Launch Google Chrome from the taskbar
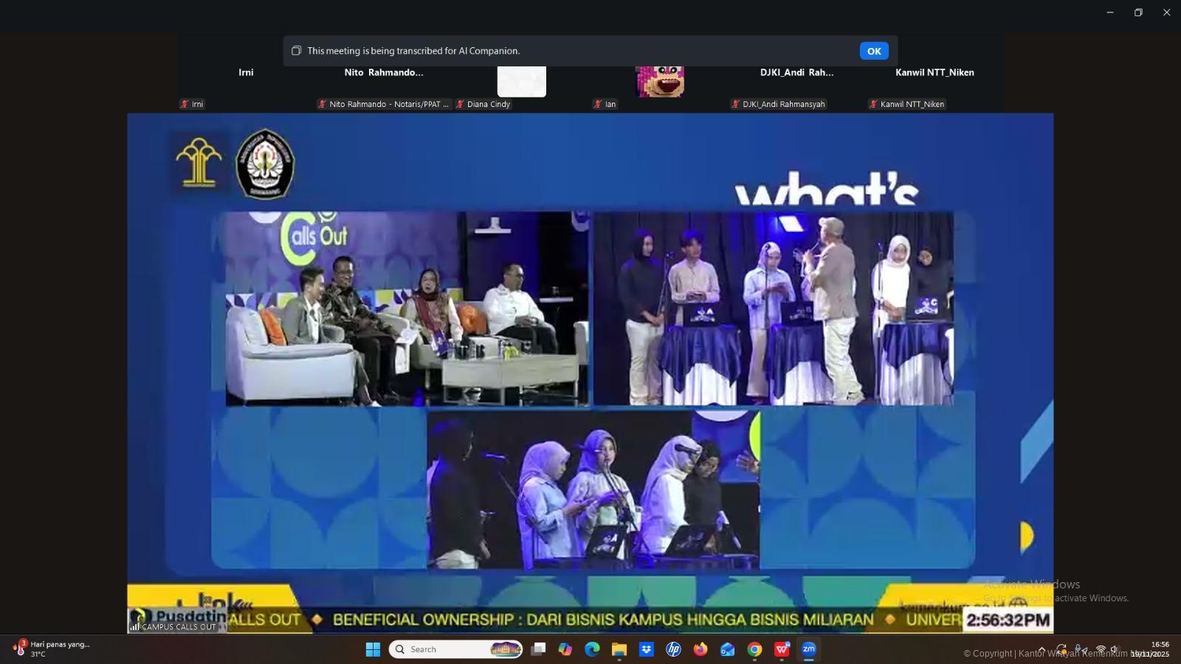Screen dimensions: 1181x664 (754, 649)
